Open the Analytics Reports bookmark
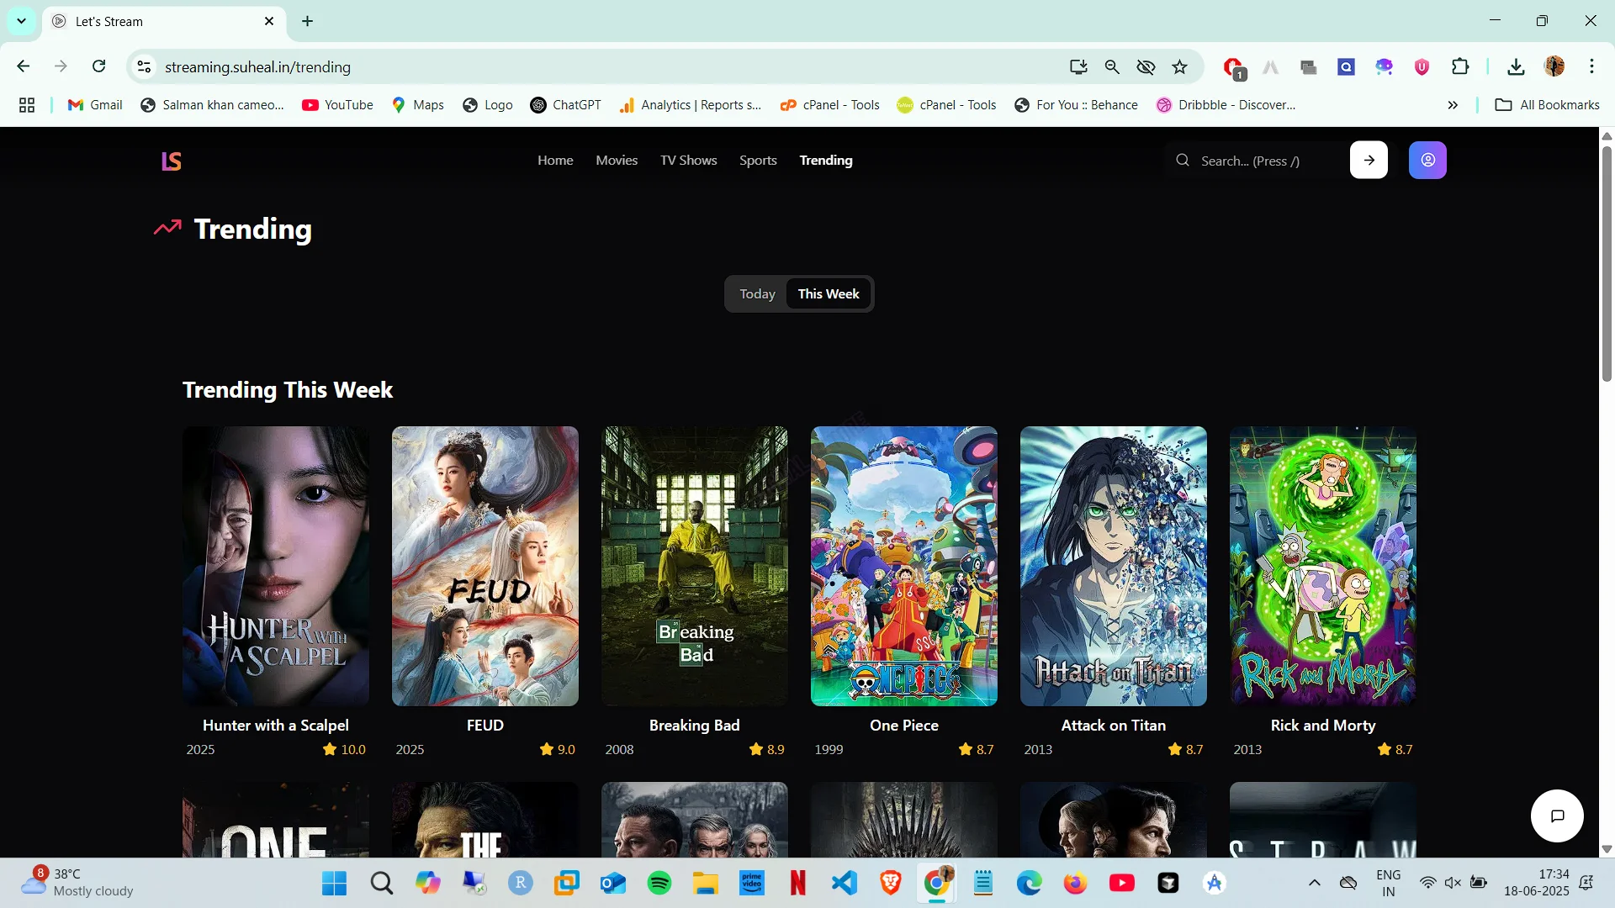The width and height of the screenshot is (1615, 908). (x=691, y=105)
